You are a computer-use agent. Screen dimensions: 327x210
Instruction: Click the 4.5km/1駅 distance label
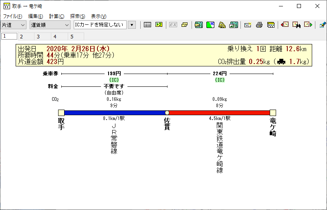220,118
